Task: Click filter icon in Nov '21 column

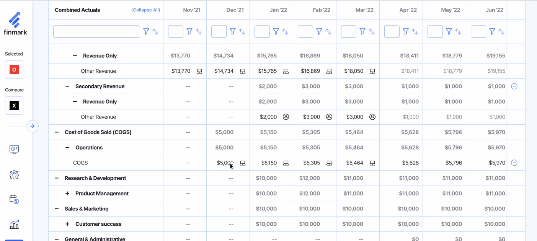Action: pos(189,31)
